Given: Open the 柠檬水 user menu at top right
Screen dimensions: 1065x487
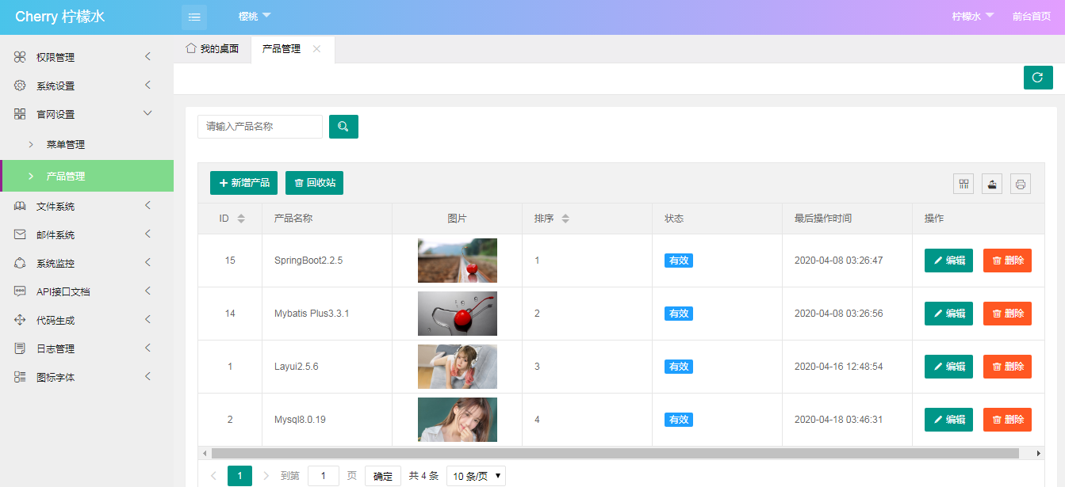Looking at the screenshot, I should (966, 14).
